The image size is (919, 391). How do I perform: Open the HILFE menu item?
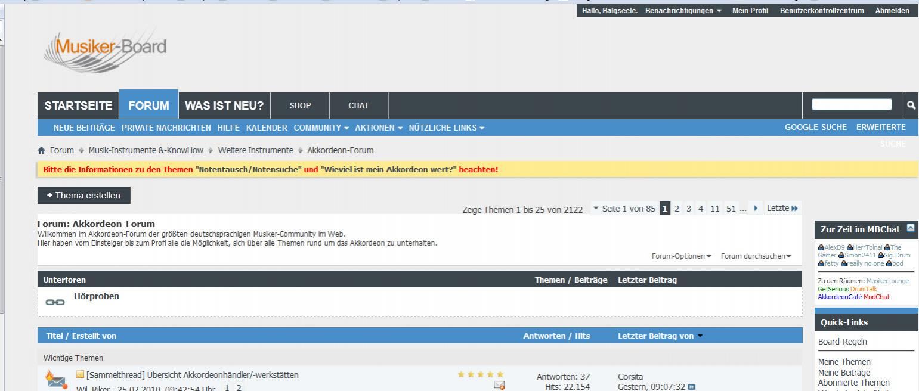pos(228,128)
